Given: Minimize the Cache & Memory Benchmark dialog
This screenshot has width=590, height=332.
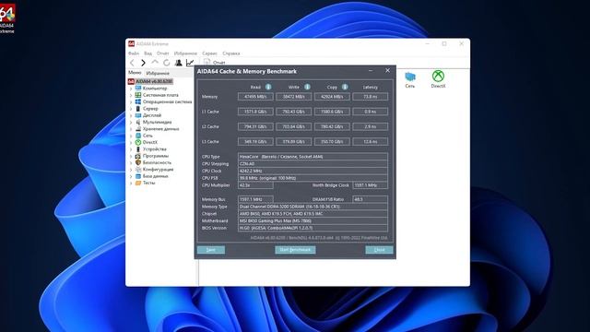Looking at the screenshot, I should pos(371,71).
